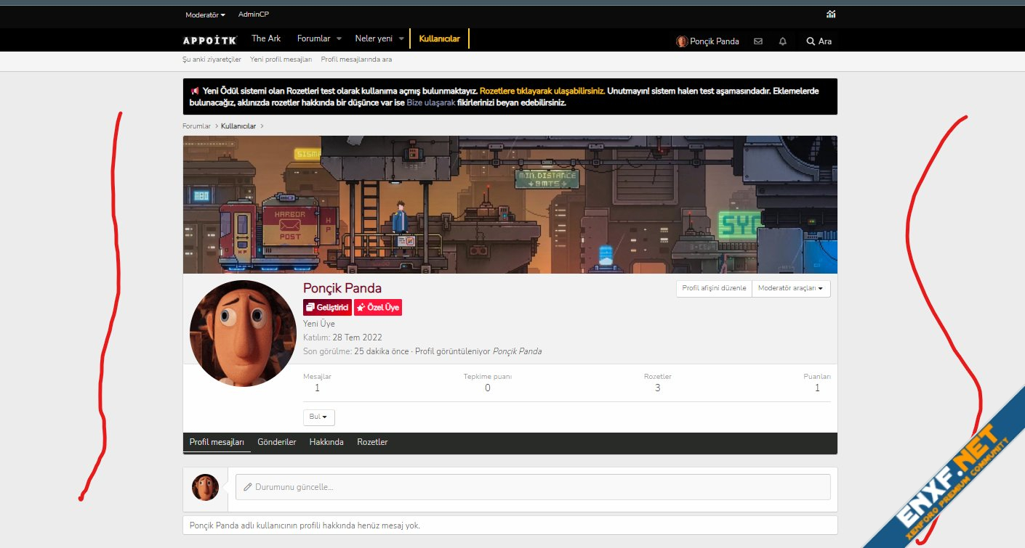
Task: Switch to the Hakkında tab
Action: pyautogui.click(x=326, y=442)
